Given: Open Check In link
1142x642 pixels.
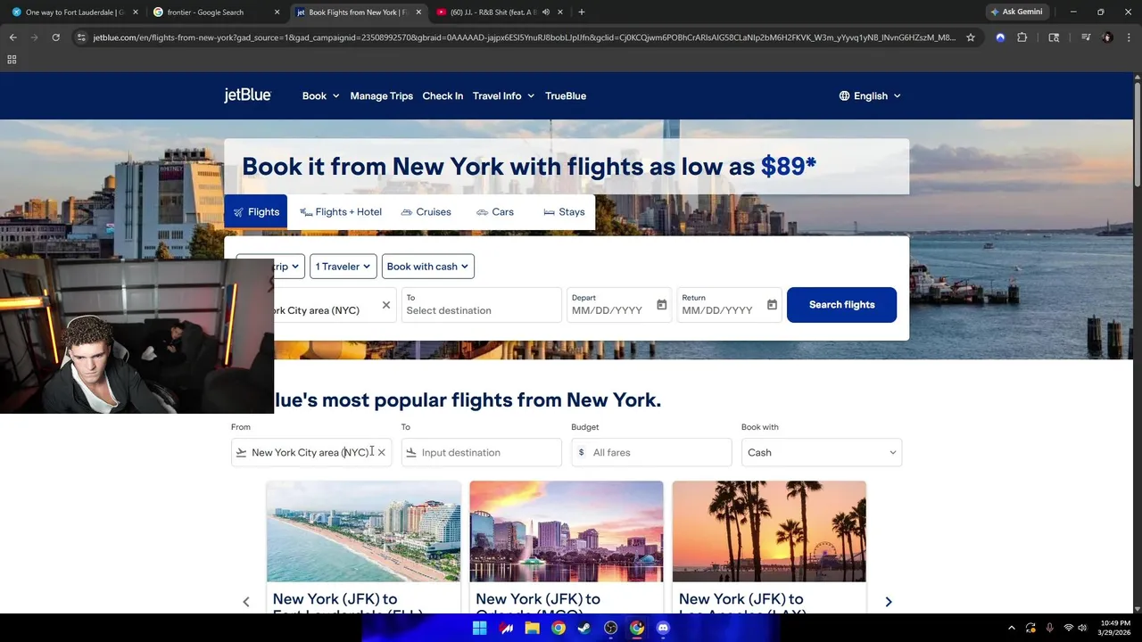Looking at the screenshot, I should click(x=443, y=95).
